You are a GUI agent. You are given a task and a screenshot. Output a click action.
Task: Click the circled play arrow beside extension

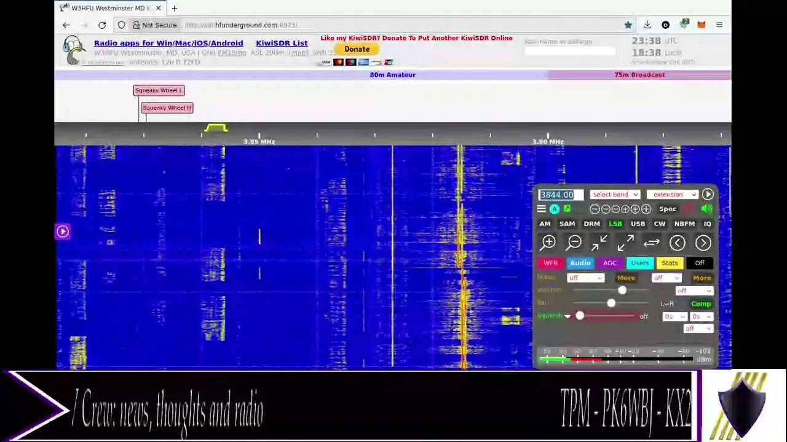[708, 194]
